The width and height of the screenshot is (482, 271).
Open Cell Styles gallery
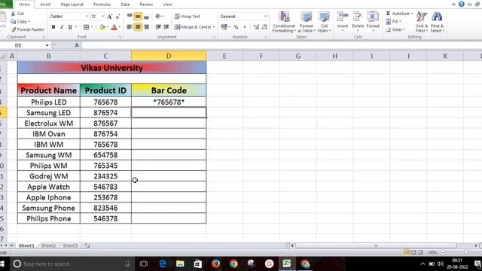pyautogui.click(x=324, y=22)
